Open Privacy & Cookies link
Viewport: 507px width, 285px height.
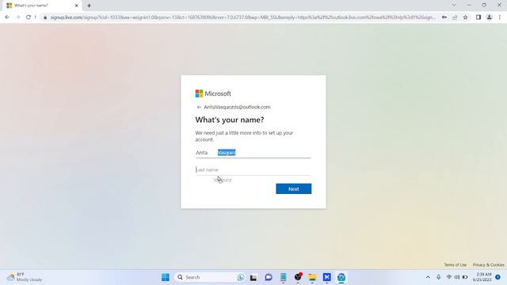(488, 264)
